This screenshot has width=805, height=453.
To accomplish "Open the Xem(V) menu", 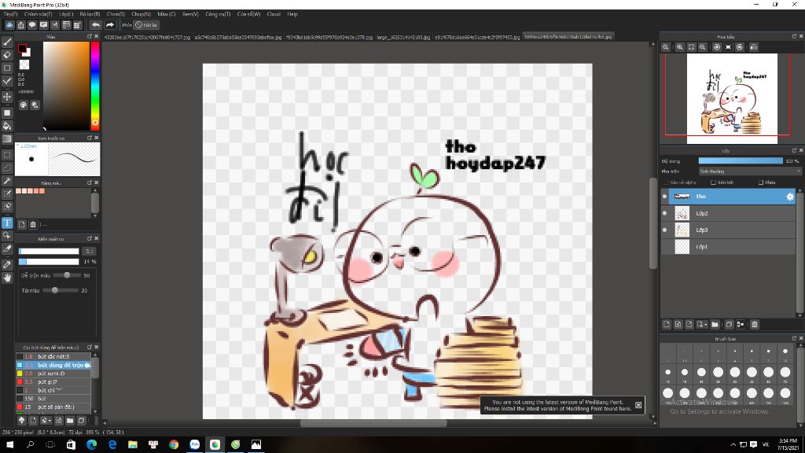I will 190,14.
